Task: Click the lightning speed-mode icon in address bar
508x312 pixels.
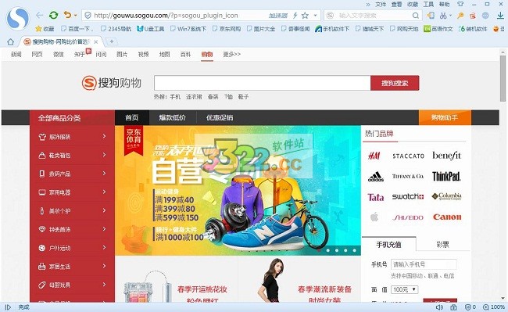Action: point(295,15)
